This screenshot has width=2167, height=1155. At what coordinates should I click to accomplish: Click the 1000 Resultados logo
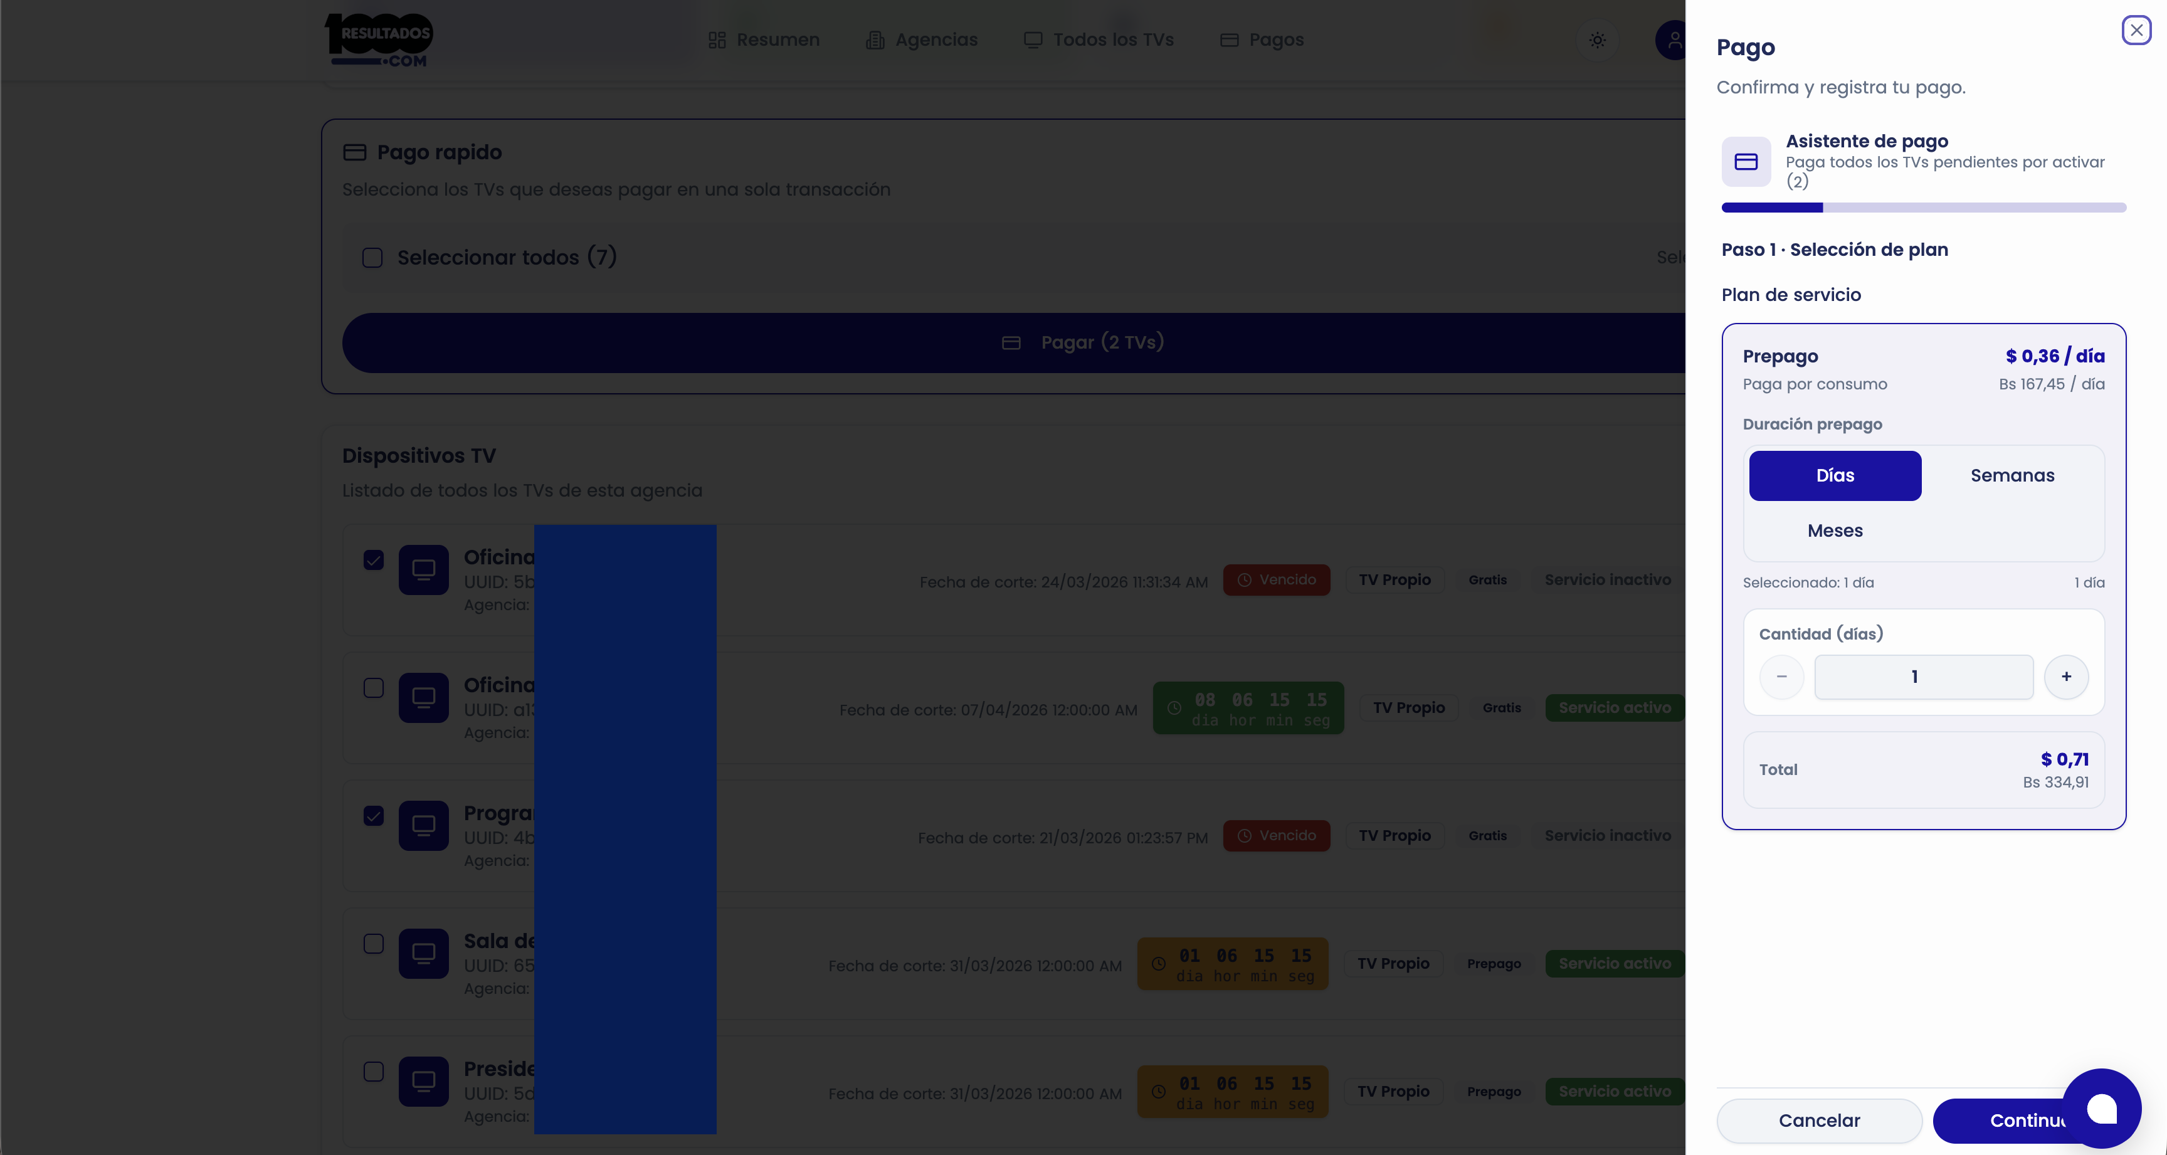379,40
